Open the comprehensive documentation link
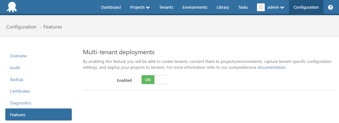 (x=271, y=67)
